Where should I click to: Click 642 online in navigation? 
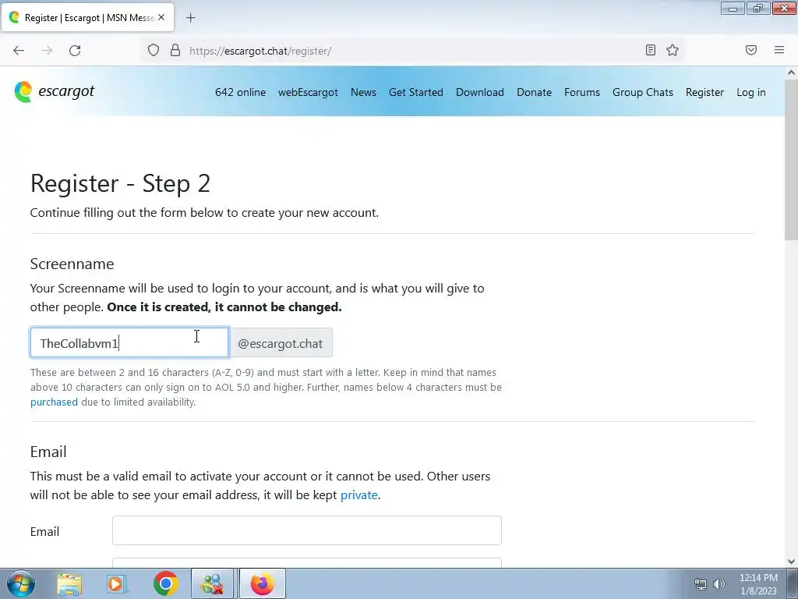coord(240,92)
